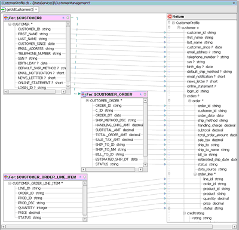
Task: Click scroll-up arrow in $CUSTOMER_ORDER_LINE_ITEM panel
Action: tap(85, 183)
